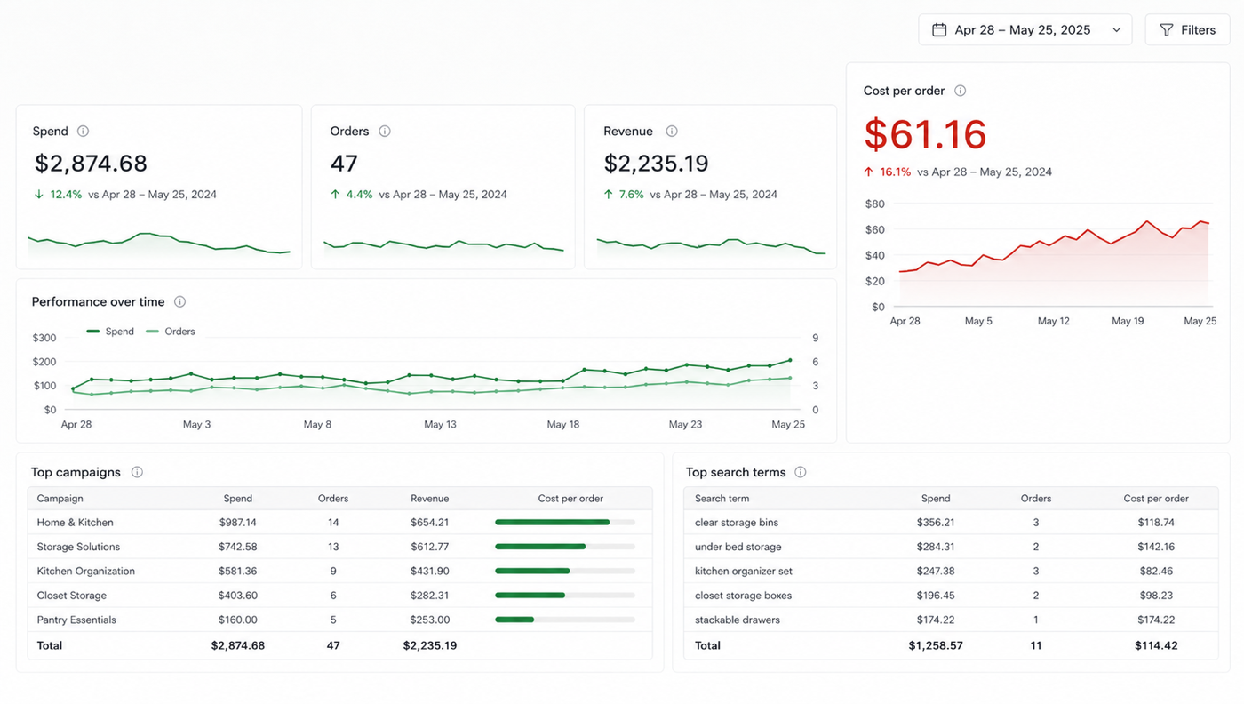Open the info tooltip icon for Revenue

coord(672,131)
